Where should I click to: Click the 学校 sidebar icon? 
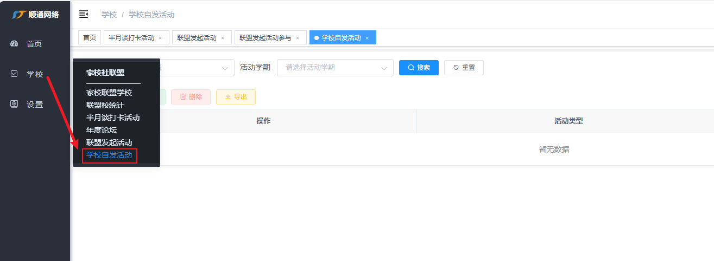click(15, 74)
